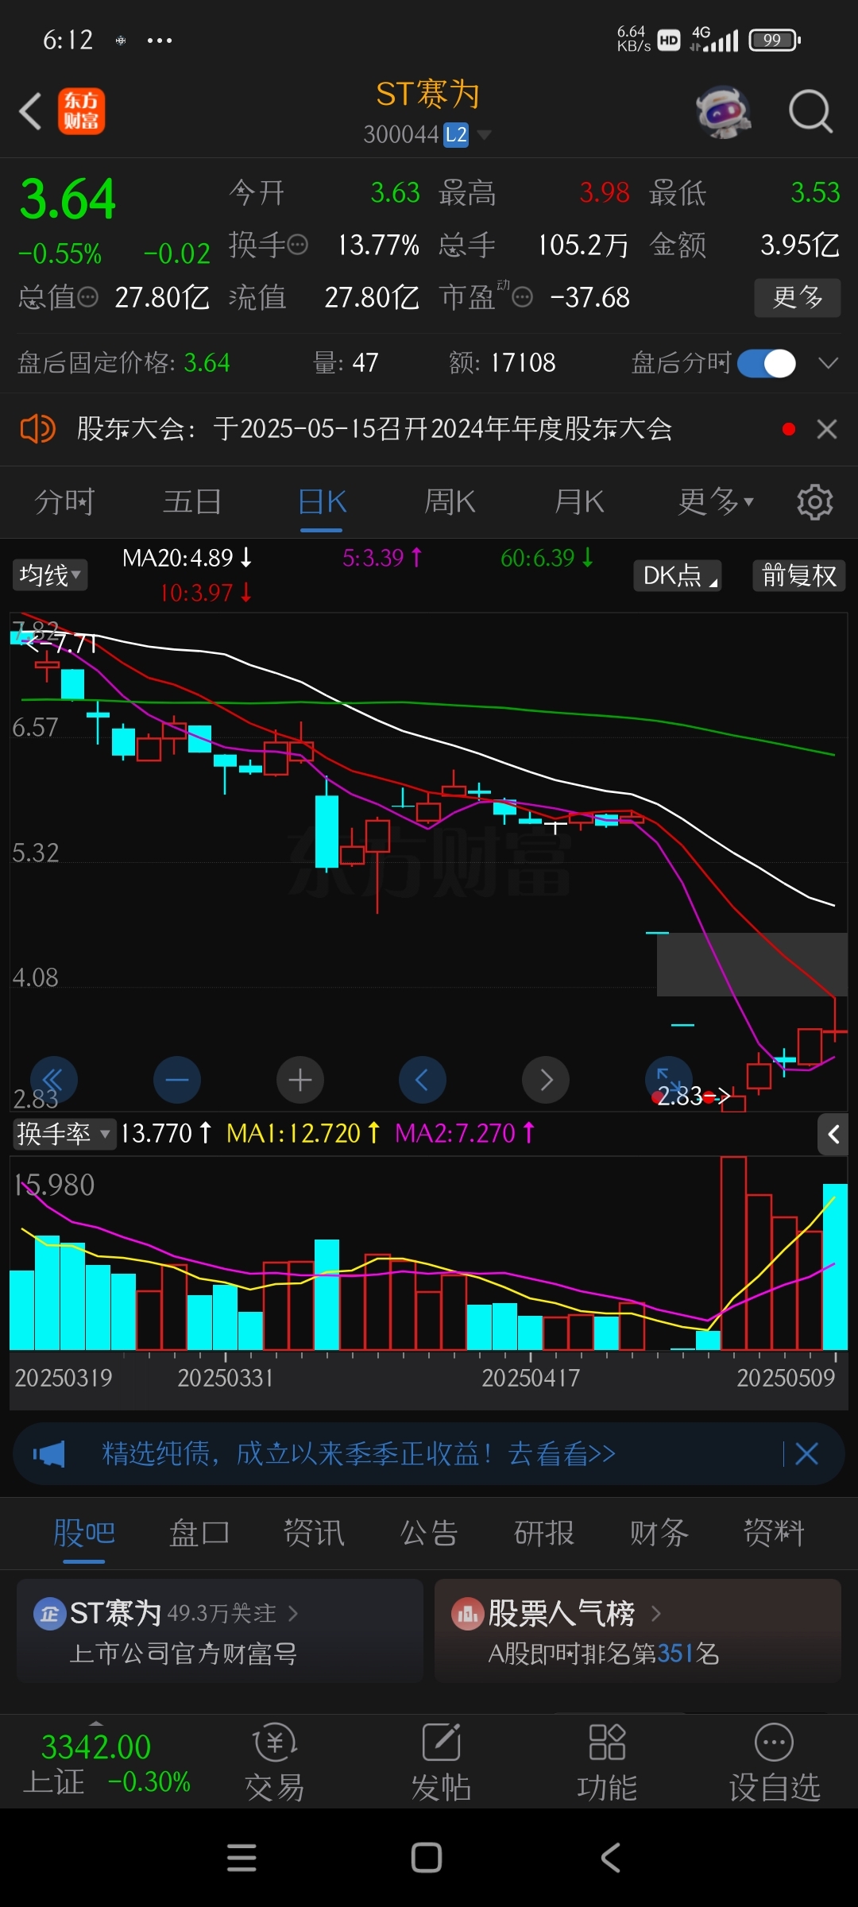Open the 交易 trade icon
The width and height of the screenshot is (858, 1907).
tap(275, 1764)
